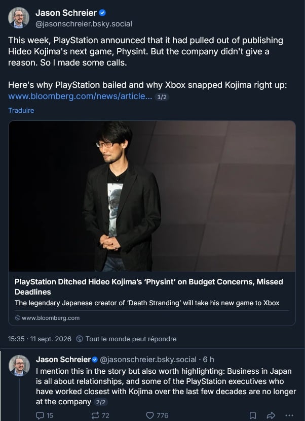Share the reply via arrow icon
The height and width of the screenshot is (421, 305).
point(271,415)
